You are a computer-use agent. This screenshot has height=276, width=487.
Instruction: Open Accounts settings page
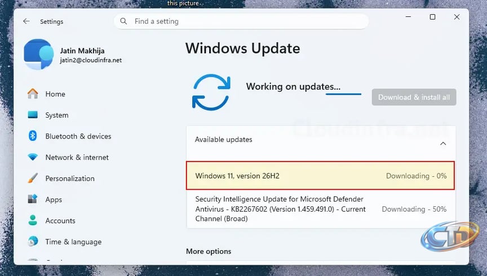click(60, 221)
